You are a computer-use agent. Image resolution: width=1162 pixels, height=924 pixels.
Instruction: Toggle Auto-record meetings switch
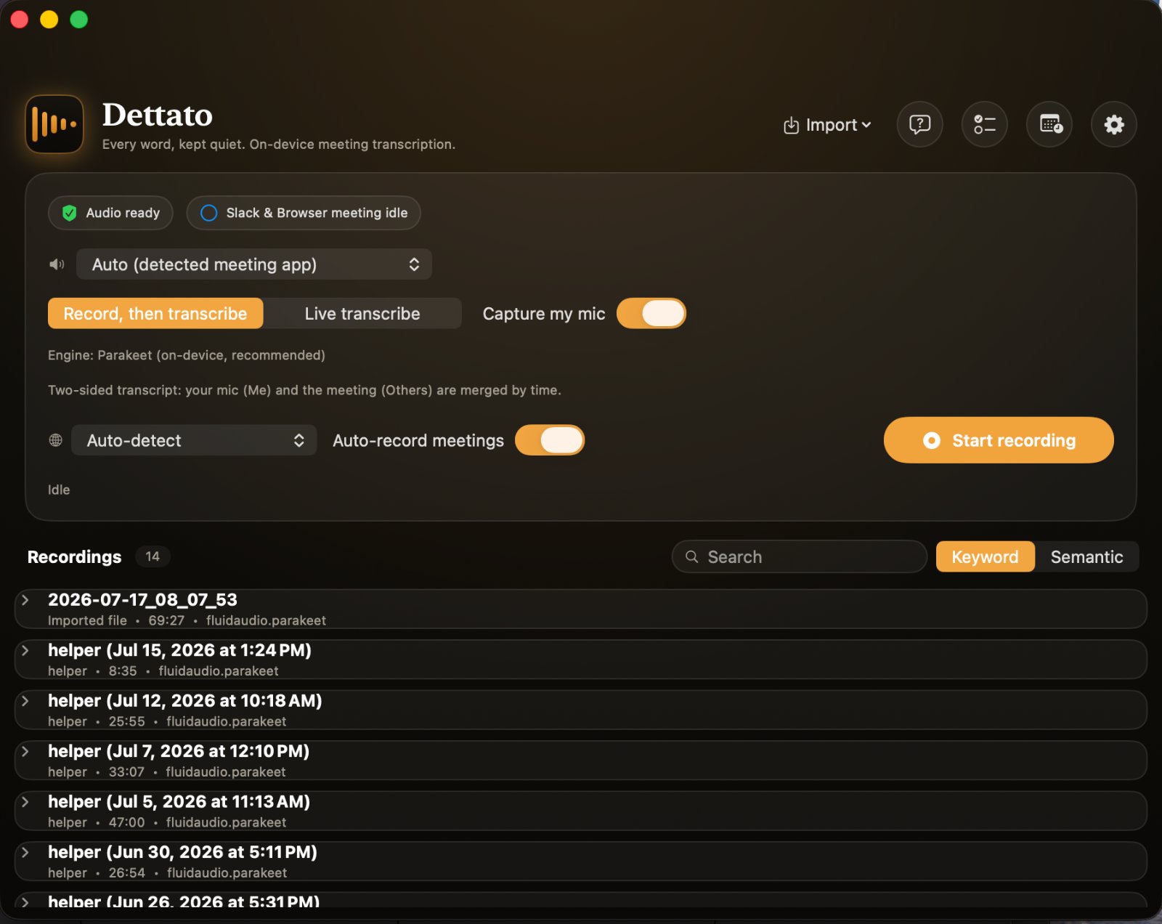550,440
